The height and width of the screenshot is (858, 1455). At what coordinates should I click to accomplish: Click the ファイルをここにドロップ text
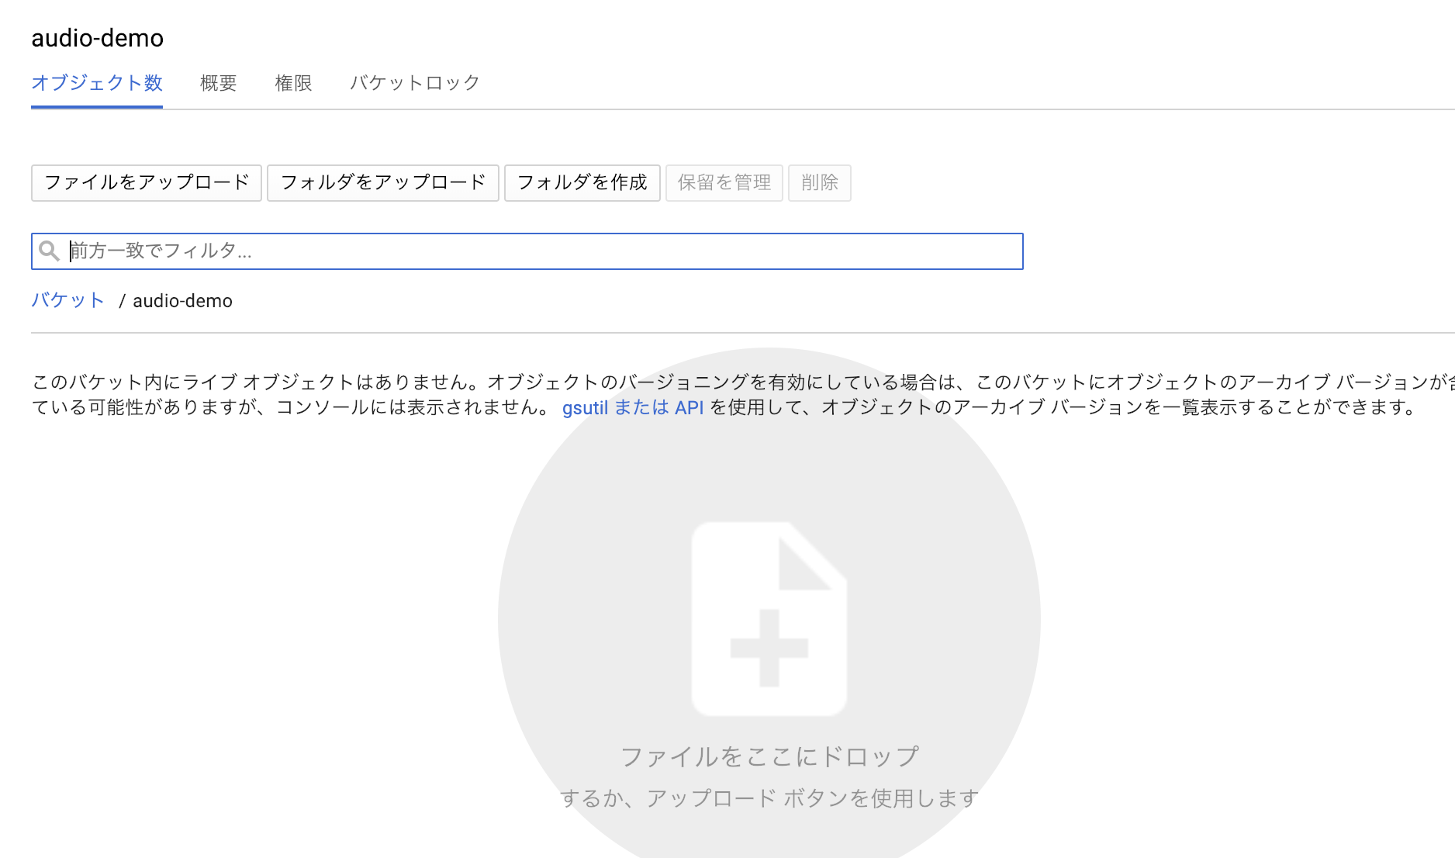(x=769, y=757)
